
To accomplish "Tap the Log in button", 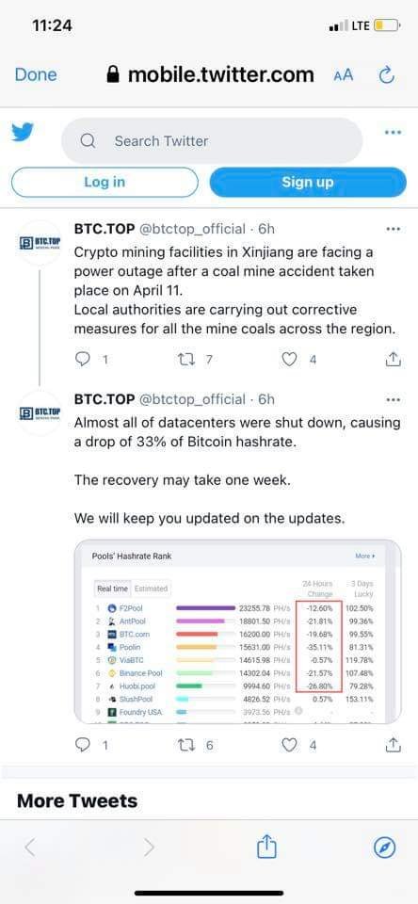I will click(104, 182).
